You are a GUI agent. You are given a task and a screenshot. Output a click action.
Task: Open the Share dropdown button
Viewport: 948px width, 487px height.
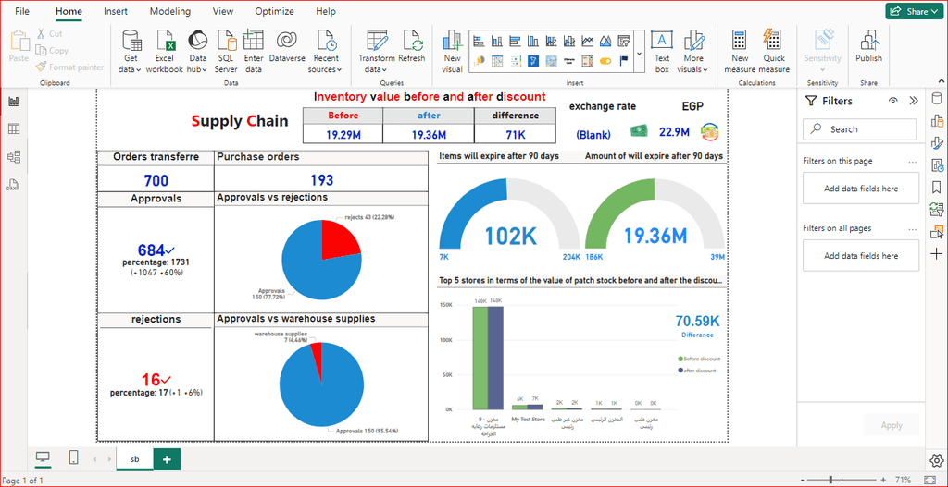[x=914, y=11]
